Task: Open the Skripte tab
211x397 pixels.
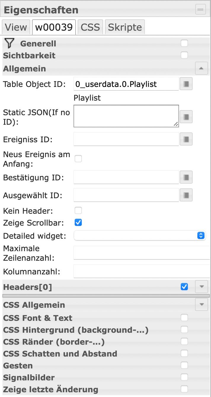Action: [x=125, y=27]
